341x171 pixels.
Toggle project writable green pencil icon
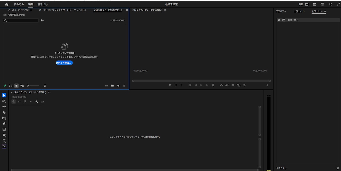pyautogui.click(x=5, y=86)
